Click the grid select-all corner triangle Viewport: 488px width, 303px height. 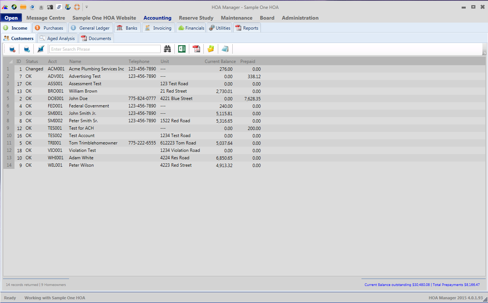tap(10, 61)
